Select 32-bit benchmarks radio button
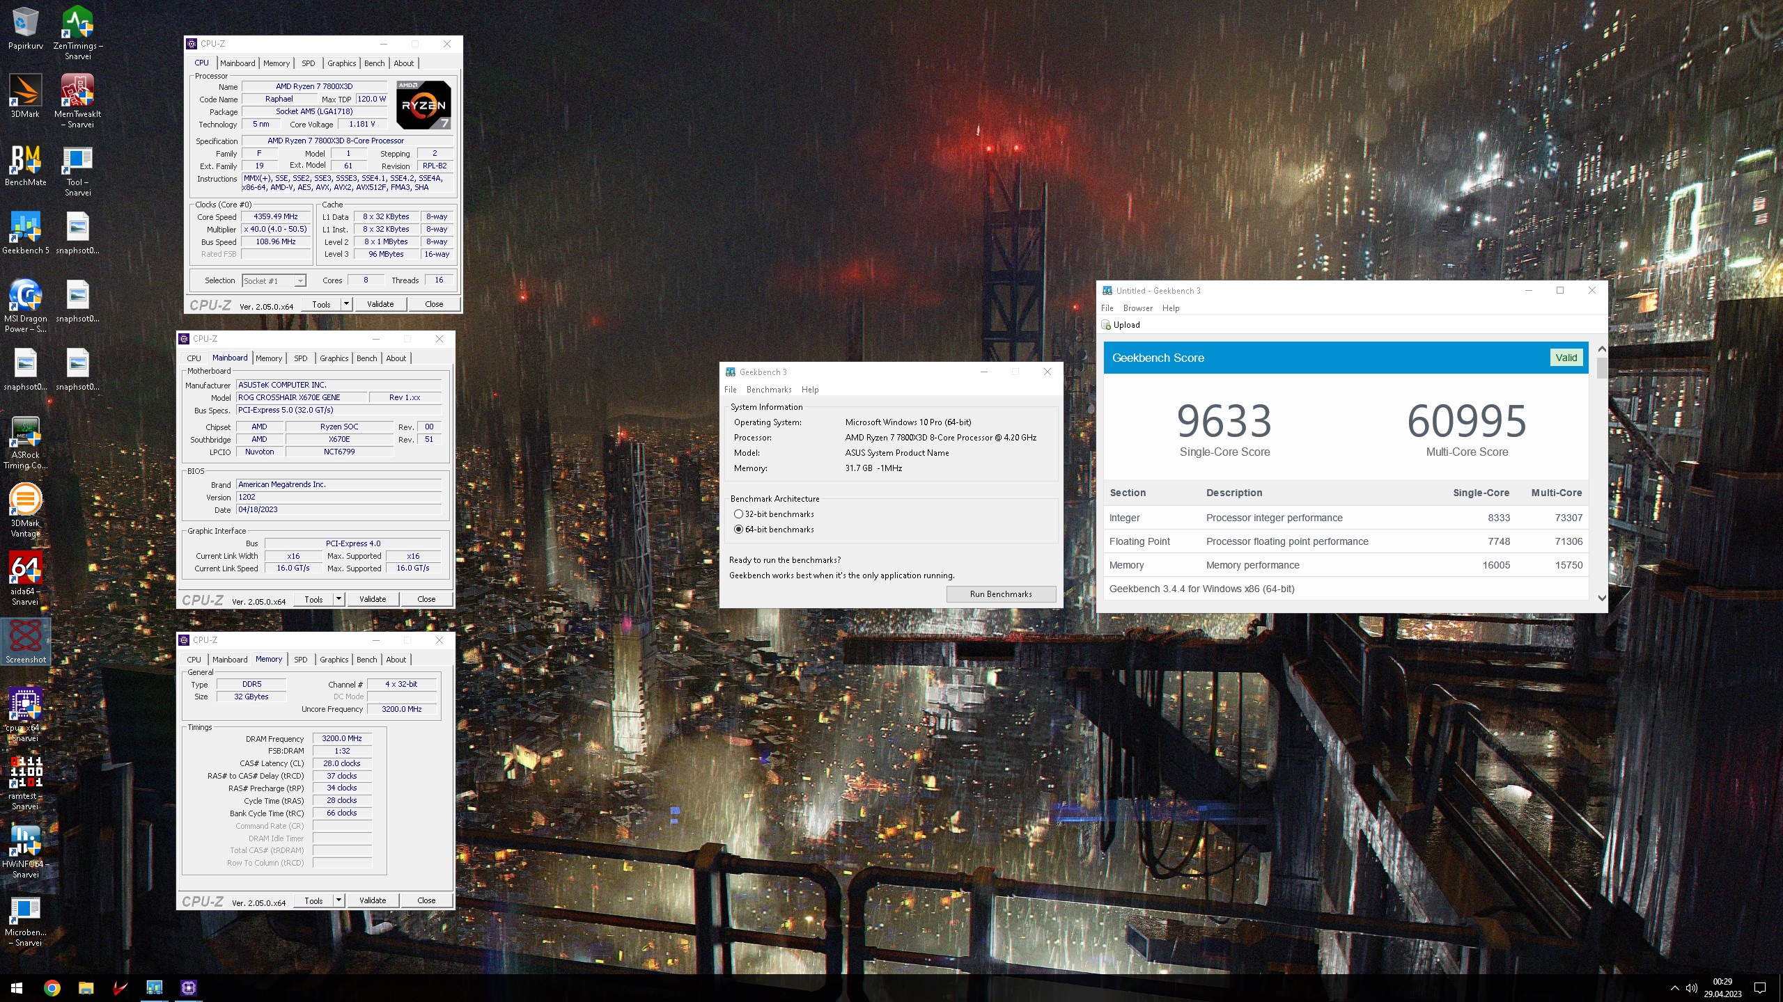Image resolution: width=1783 pixels, height=1002 pixels. pyautogui.click(x=738, y=514)
